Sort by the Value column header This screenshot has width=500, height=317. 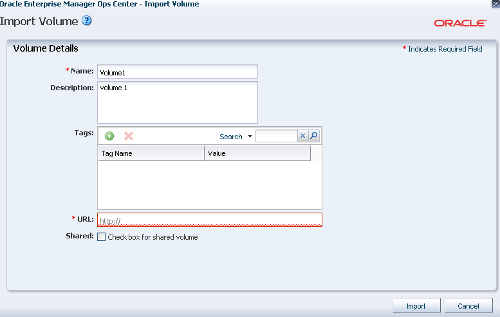pos(257,153)
